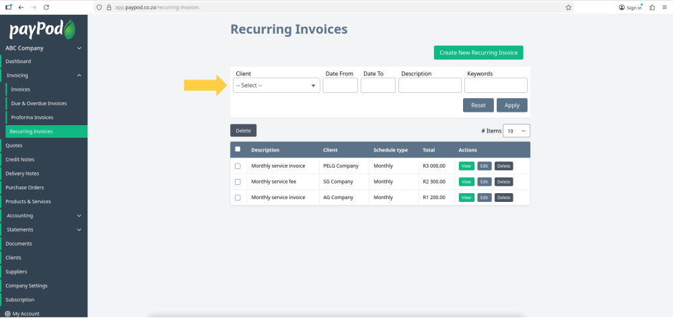Tick the PELG Company row checkbox

point(238,166)
